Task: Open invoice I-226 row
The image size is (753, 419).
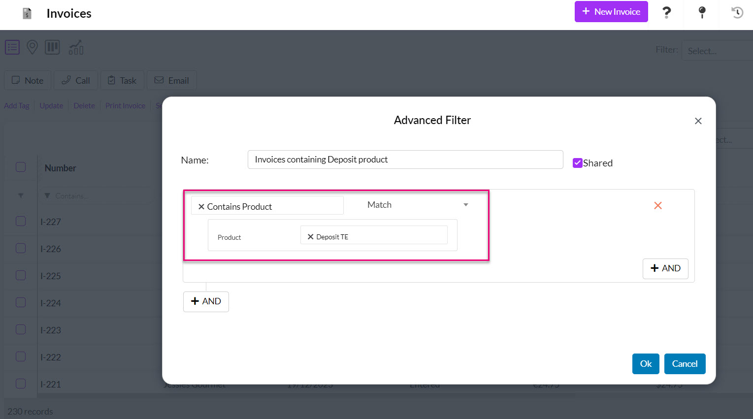Action: point(51,249)
